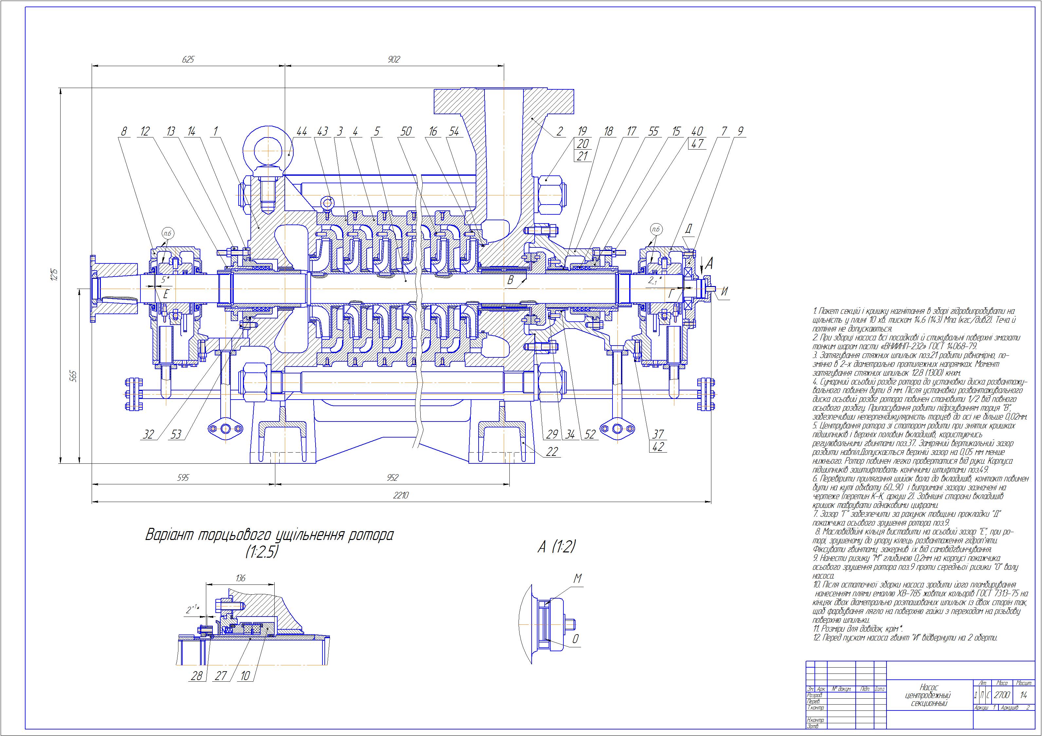Click the 952 bottom dimension value

(x=393, y=477)
